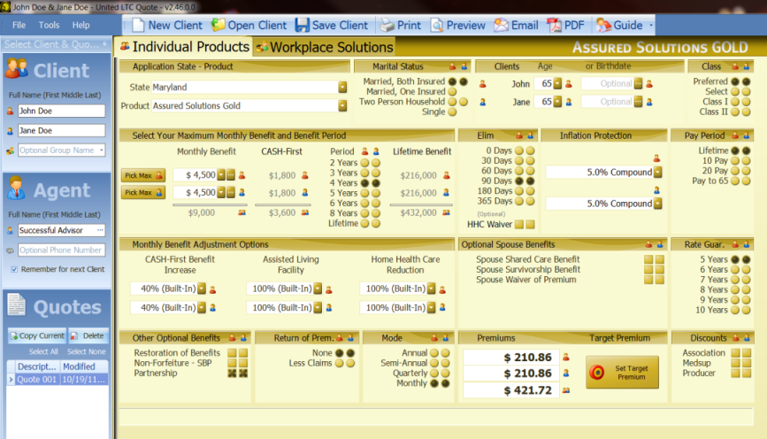Click Jane's Pick Max button

pyautogui.click(x=142, y=192)
